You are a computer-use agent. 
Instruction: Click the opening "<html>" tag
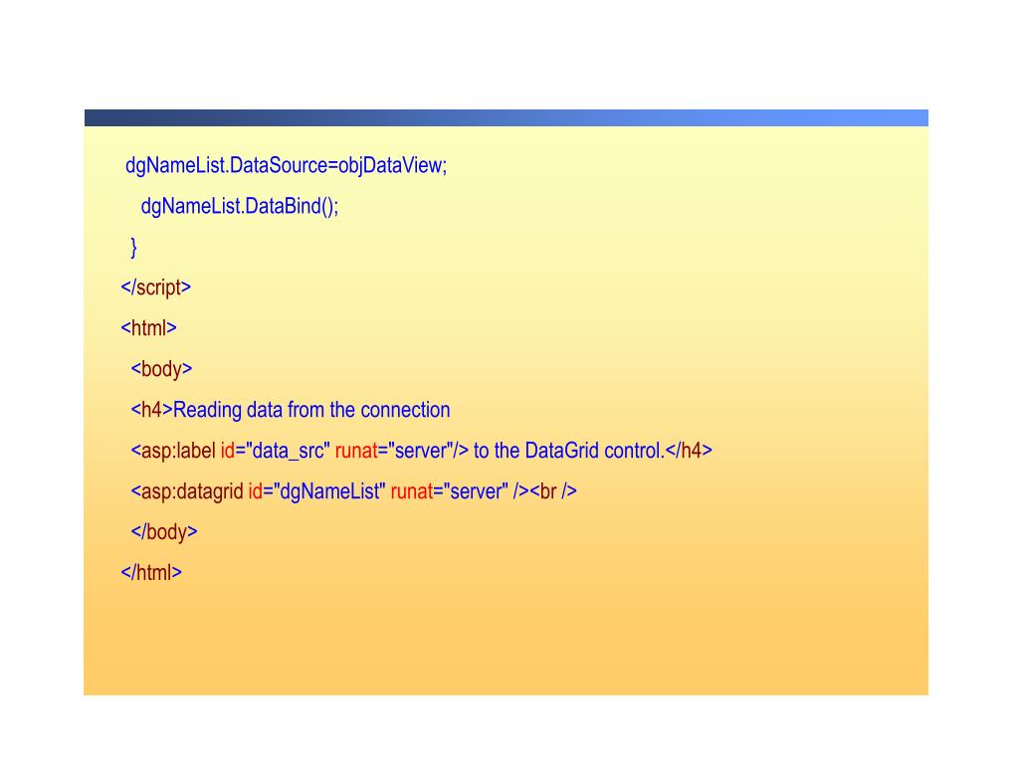[x=149, y=328]
